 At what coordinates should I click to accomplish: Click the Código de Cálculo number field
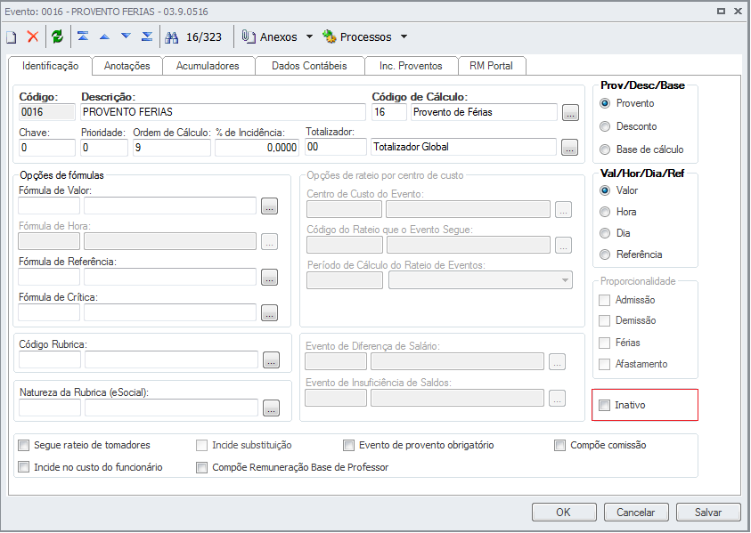click(x=389, y=112)
